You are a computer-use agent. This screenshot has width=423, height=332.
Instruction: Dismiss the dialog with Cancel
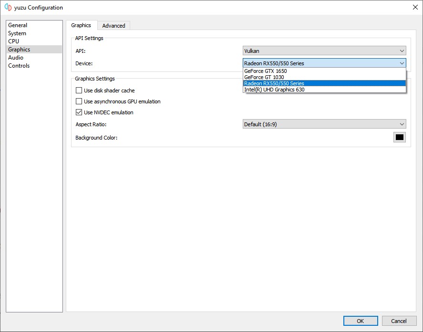399,321
